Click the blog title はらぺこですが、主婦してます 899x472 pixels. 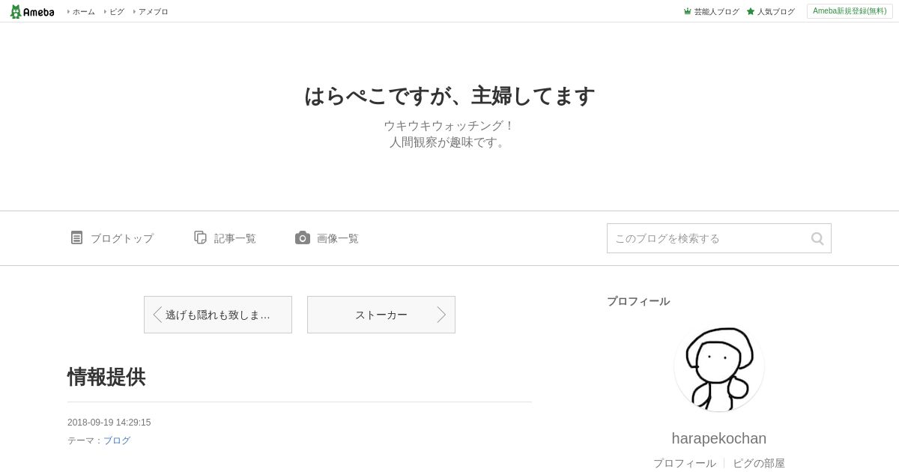tap(449, 96)
